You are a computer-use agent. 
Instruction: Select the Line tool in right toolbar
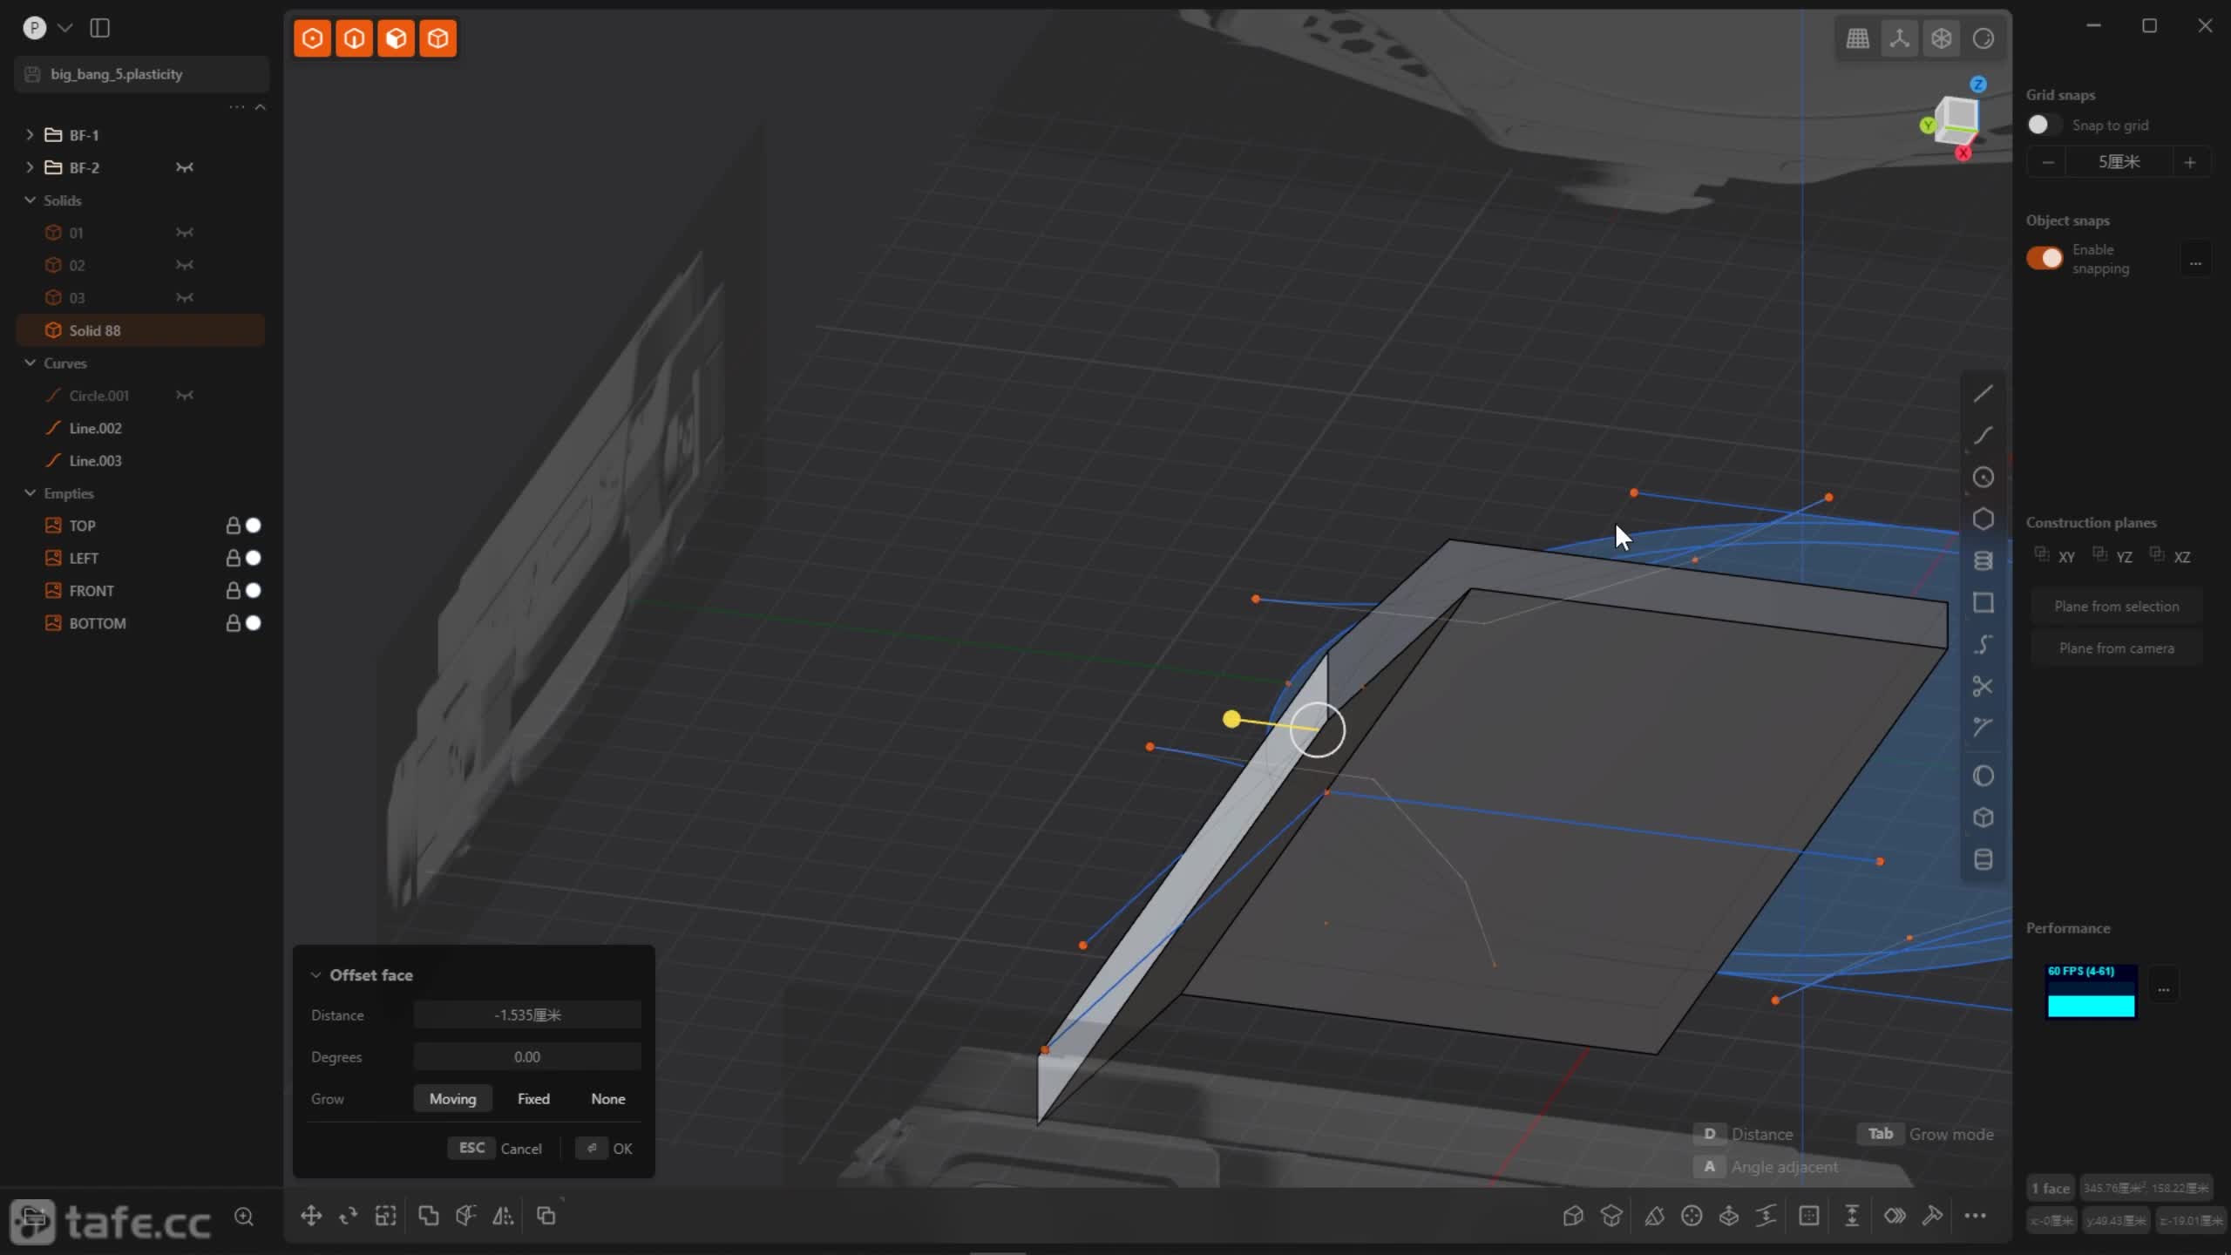[1983, 395]
